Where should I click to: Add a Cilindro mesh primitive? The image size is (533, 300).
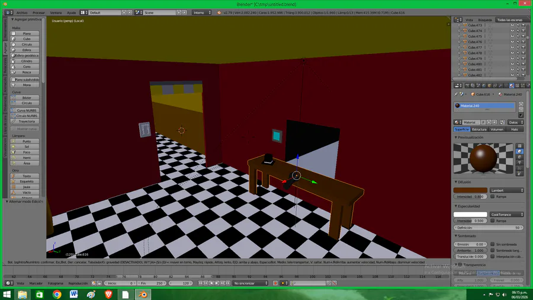point(25,61)
